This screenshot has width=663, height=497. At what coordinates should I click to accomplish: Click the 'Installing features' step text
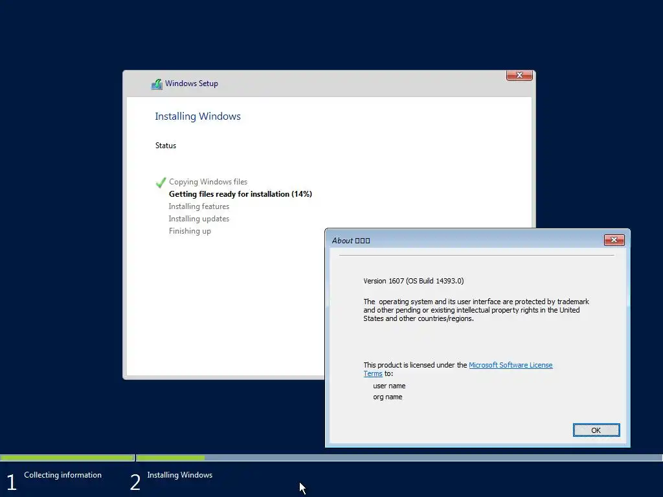point(199,206)
